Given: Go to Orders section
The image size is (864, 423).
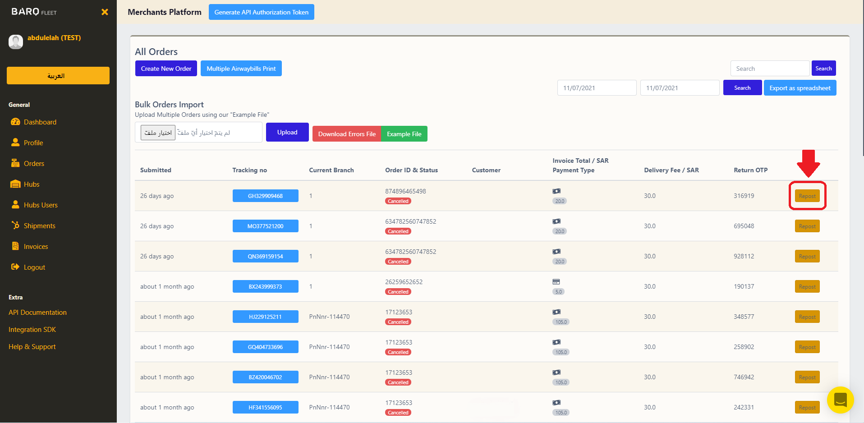Looking at the screenshot, I should tap(34, 163).
